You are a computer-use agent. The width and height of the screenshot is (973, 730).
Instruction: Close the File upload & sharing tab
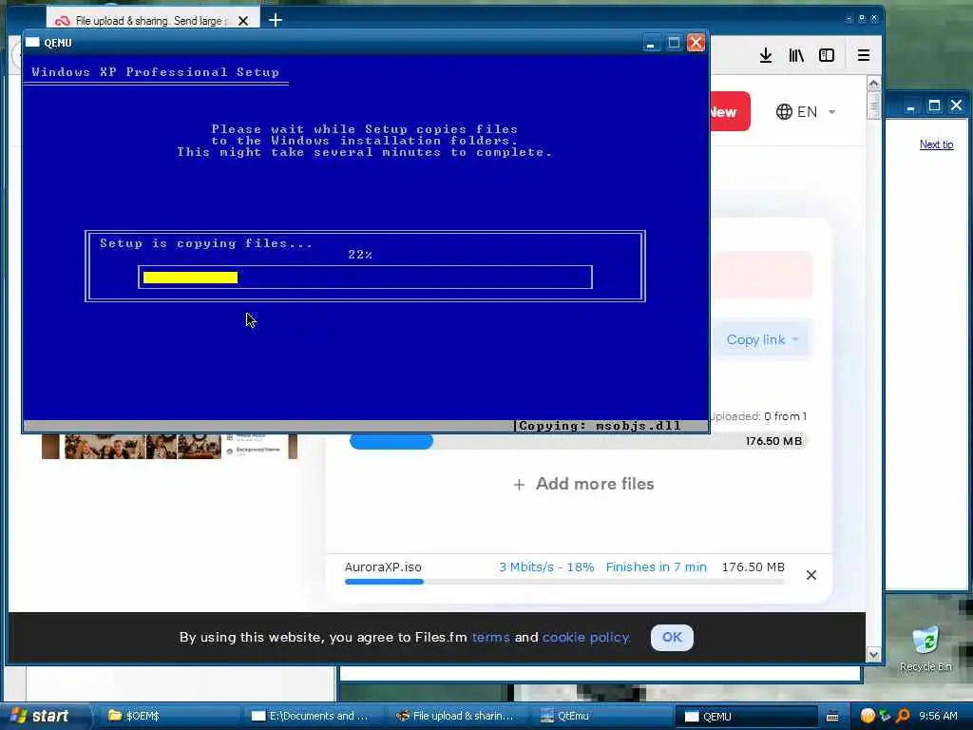pos(243,21)
